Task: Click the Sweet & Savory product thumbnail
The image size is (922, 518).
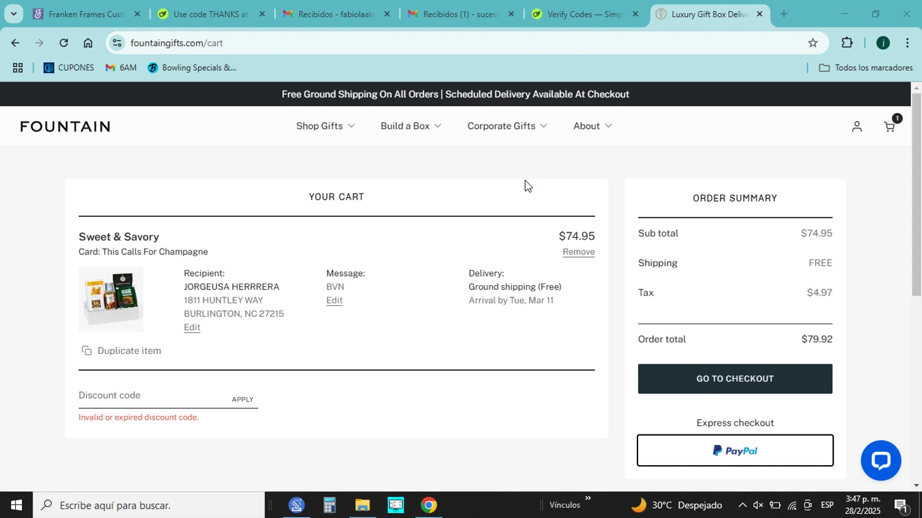Action: coord(111,299)
